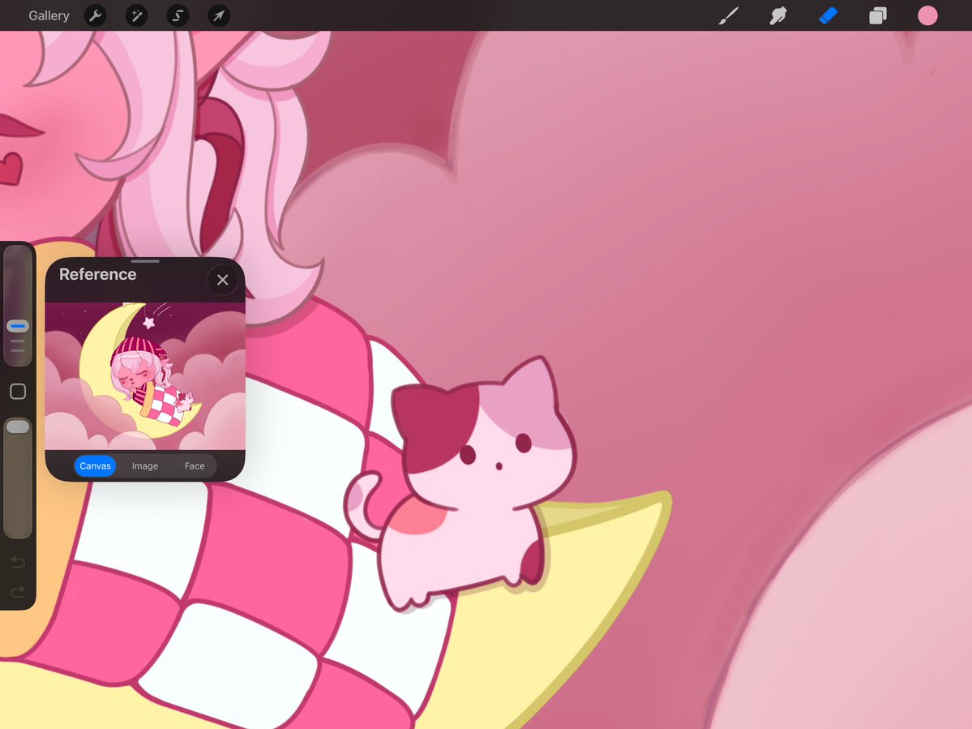Switch to the Eraser tool
972x729 pixels.
(828, 15)
